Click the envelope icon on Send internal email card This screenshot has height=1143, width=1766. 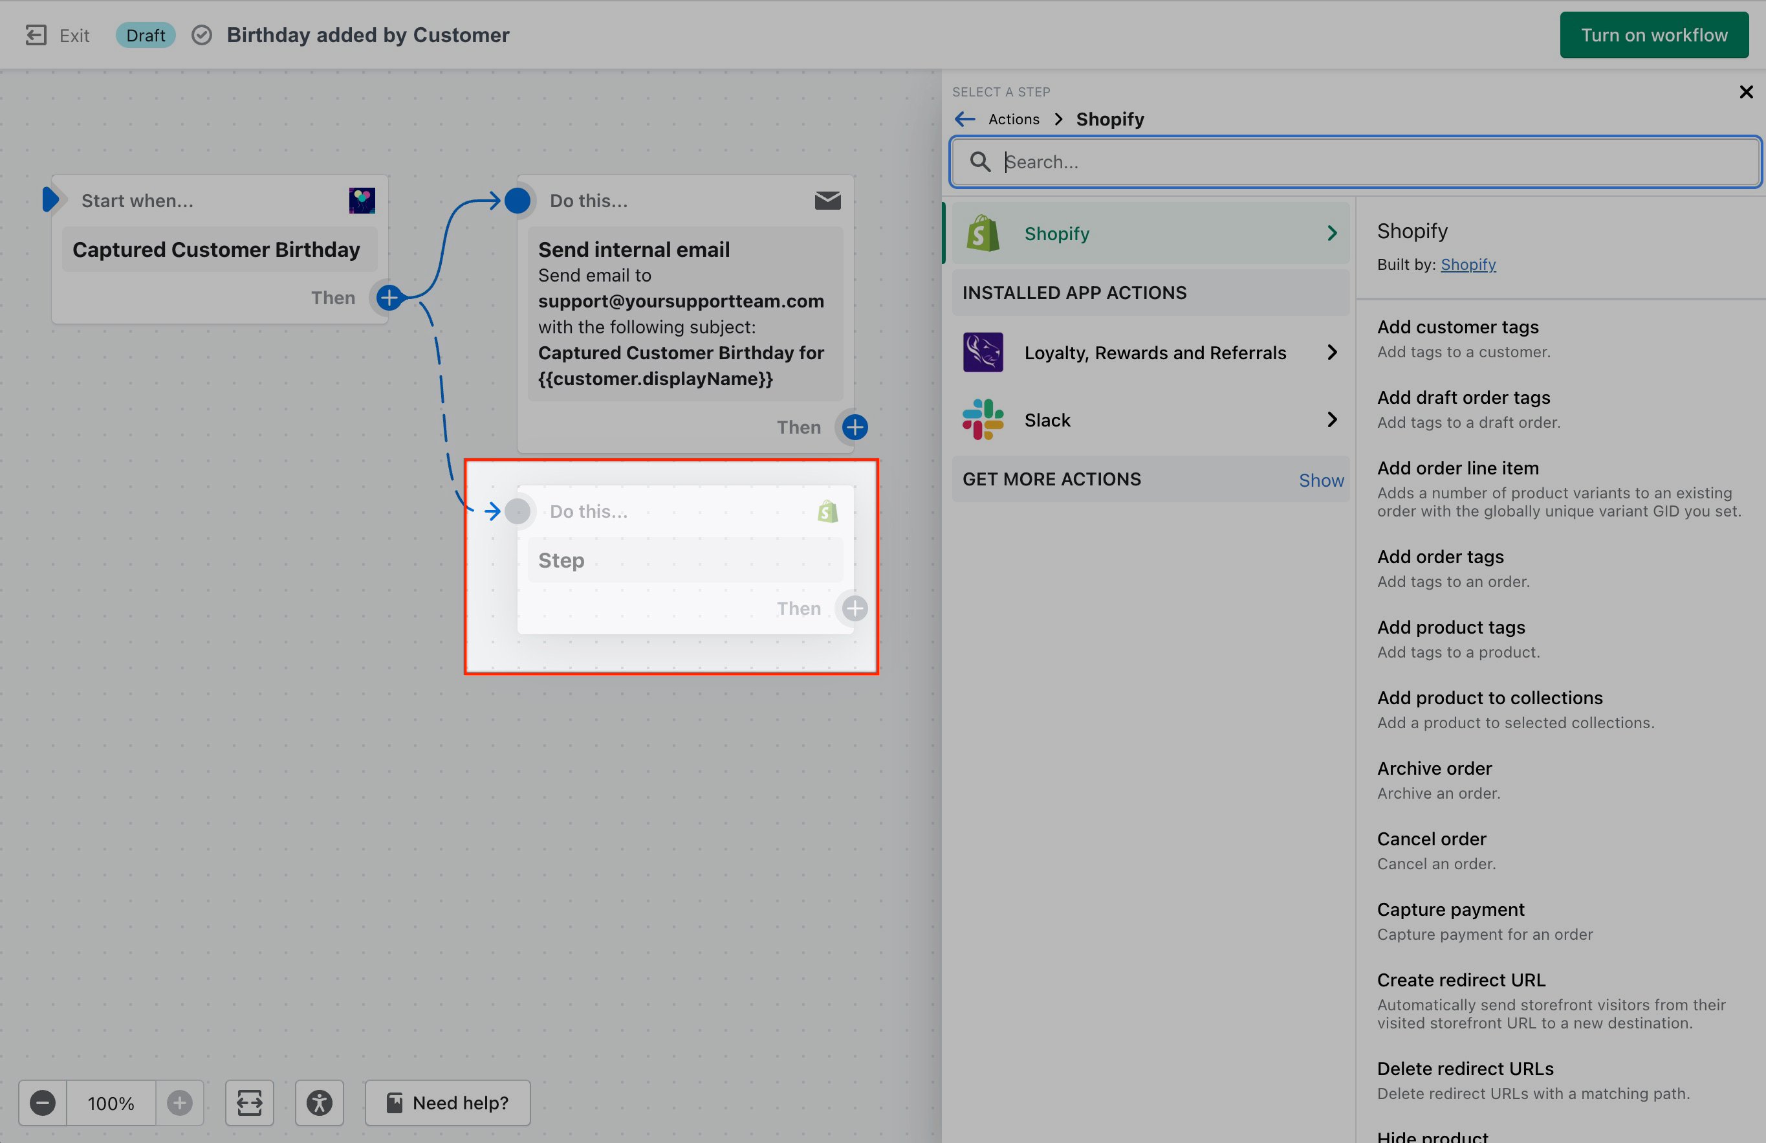pos(828,201)
